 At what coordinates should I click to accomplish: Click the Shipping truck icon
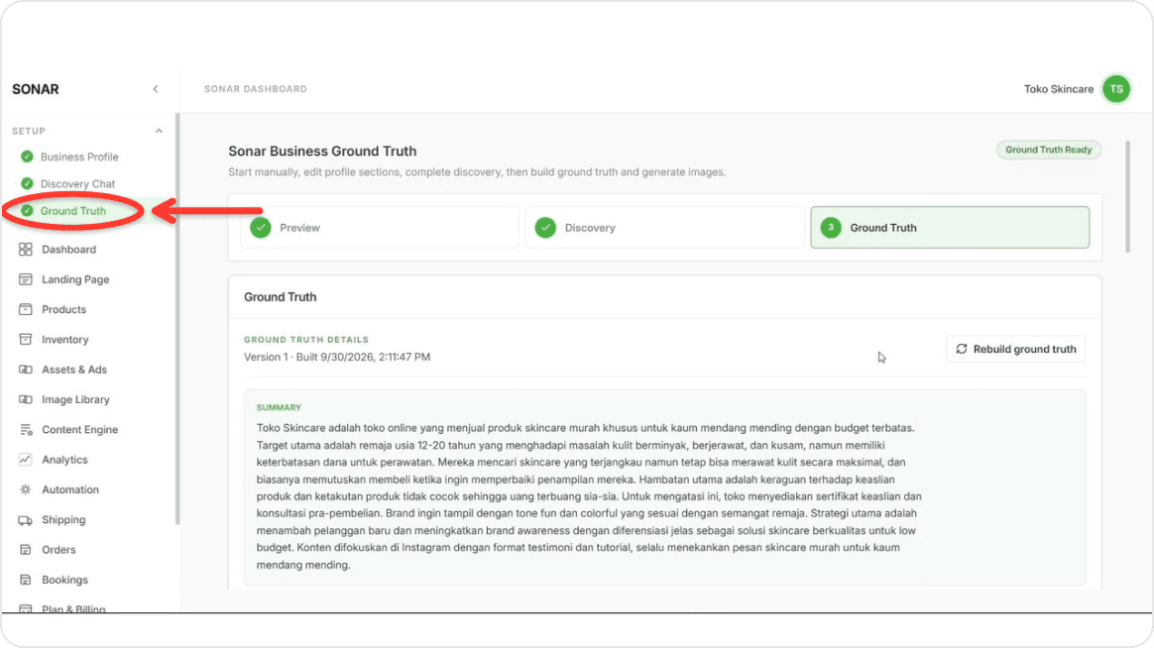coord(26,520)
